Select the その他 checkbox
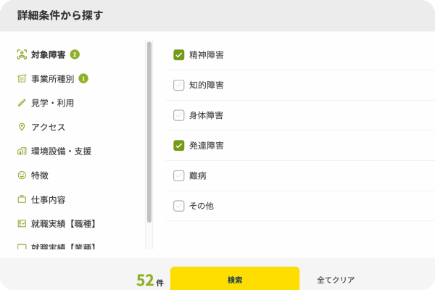 179,206
